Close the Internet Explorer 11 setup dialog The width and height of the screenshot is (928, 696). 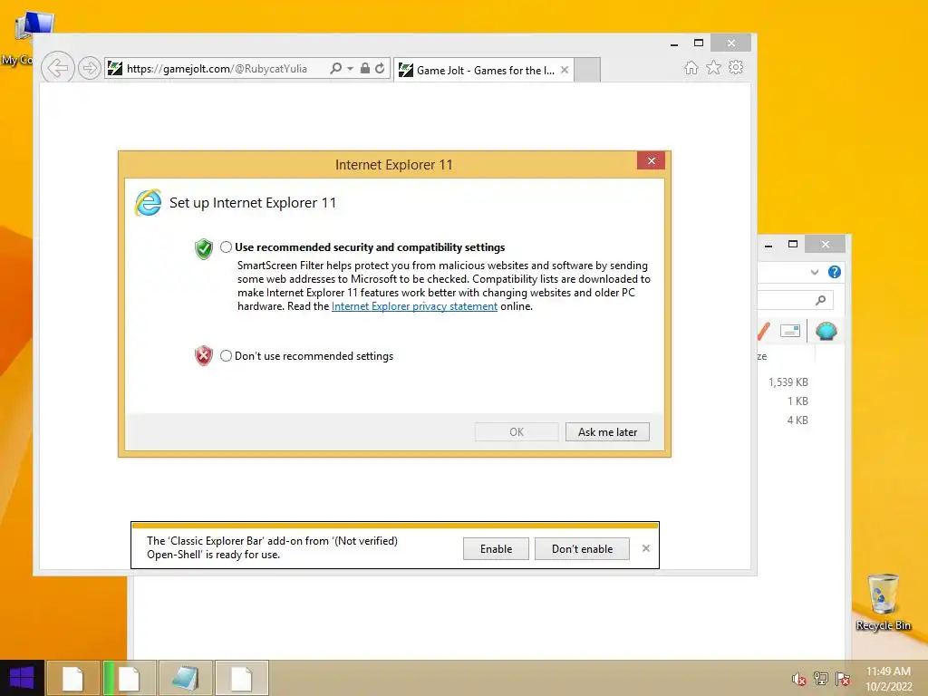coord(651,161)
